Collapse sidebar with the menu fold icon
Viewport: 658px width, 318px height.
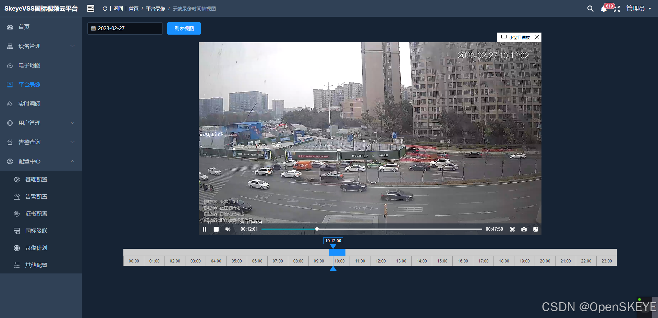tap(91, 8)
